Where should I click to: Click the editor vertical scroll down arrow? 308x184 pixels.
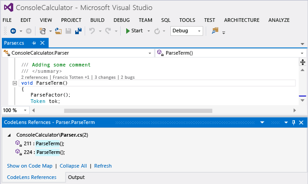click(303, 100)
